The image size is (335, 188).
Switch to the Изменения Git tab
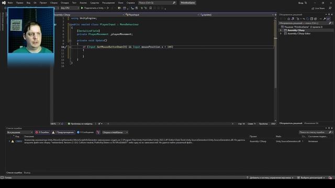pyautogui.click(x=311, y=123)
